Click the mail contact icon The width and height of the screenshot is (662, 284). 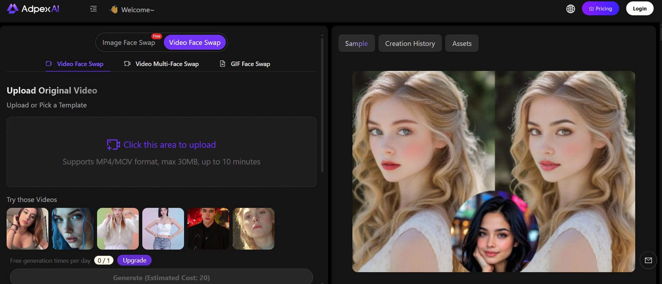click(x=648, y=260)
